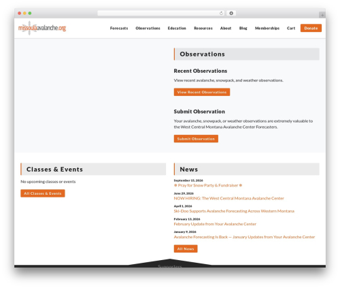The width and height of the screenshot is (340, 288).
Task: Click the Submit Observation button
Action: pos(196,139)
